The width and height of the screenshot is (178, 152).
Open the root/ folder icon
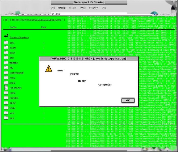6,93
